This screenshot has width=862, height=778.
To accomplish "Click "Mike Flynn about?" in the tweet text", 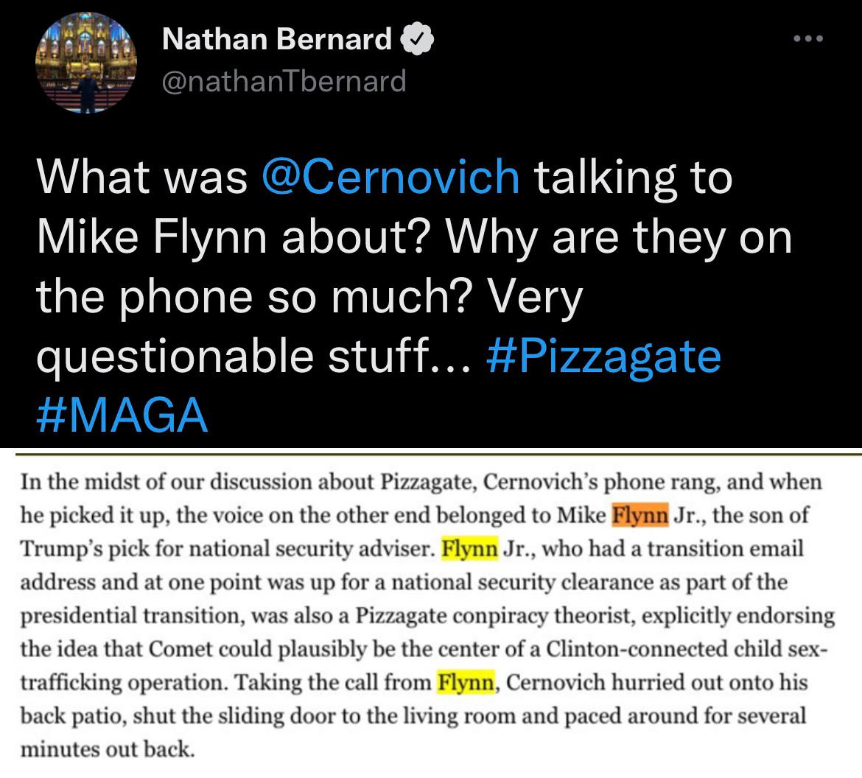I will (225, 237).
